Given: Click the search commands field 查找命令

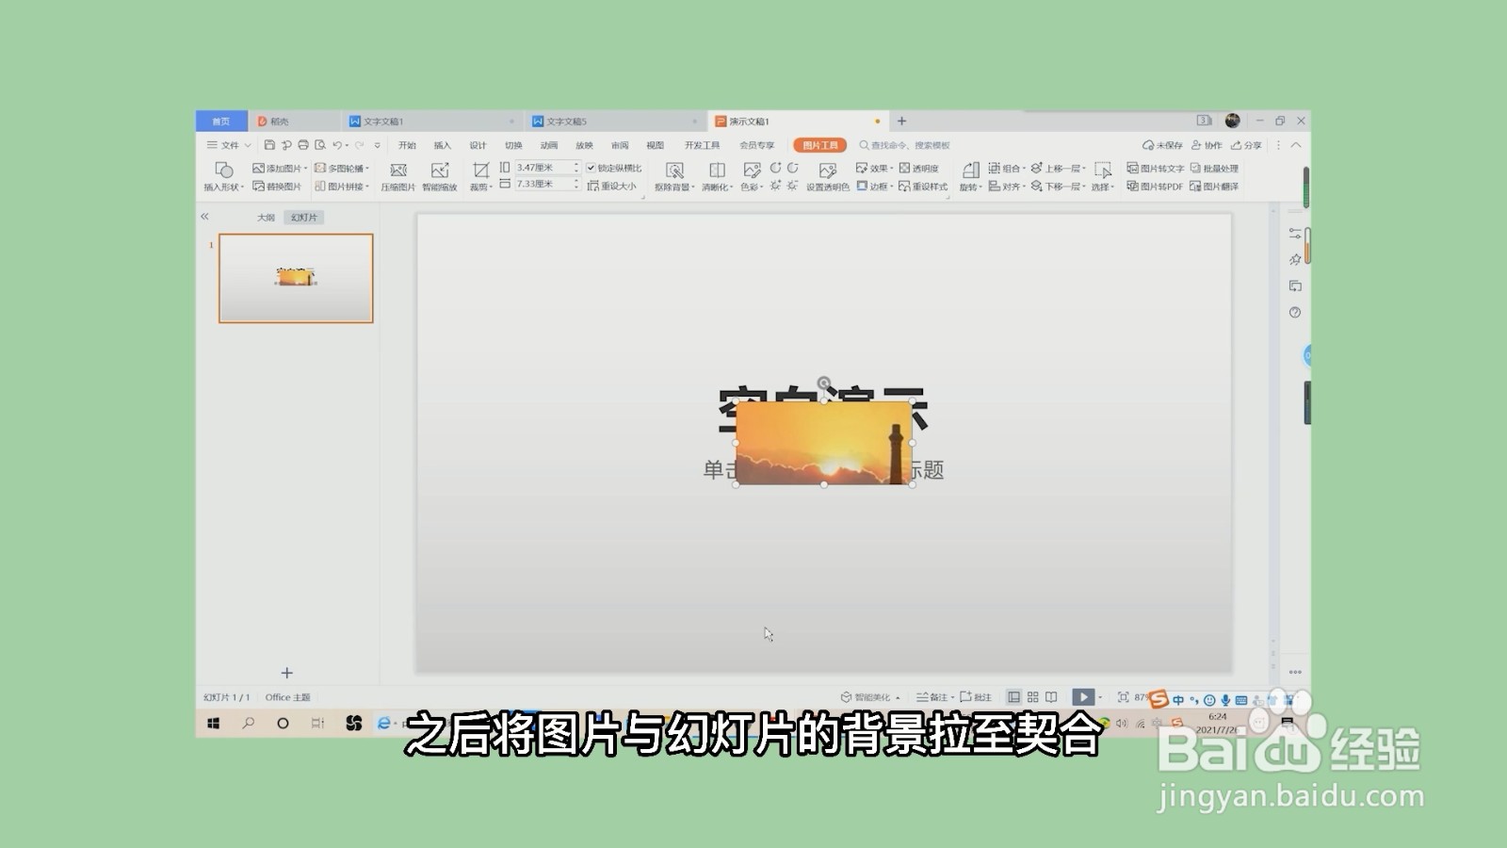Looking at the screenshot, I should coord(905,145).
